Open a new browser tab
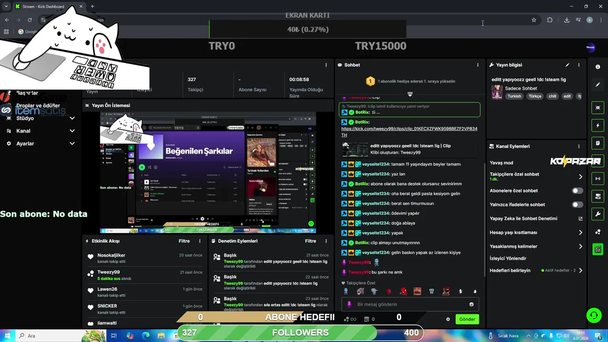This screenshot has width=608, height=342. (92, 6)
